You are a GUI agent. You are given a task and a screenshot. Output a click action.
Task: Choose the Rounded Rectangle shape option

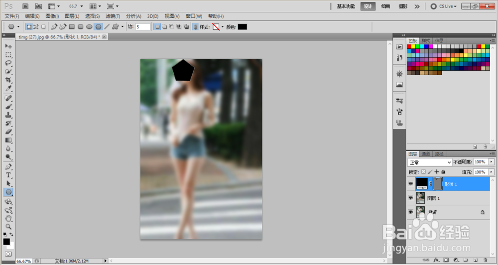81,27
